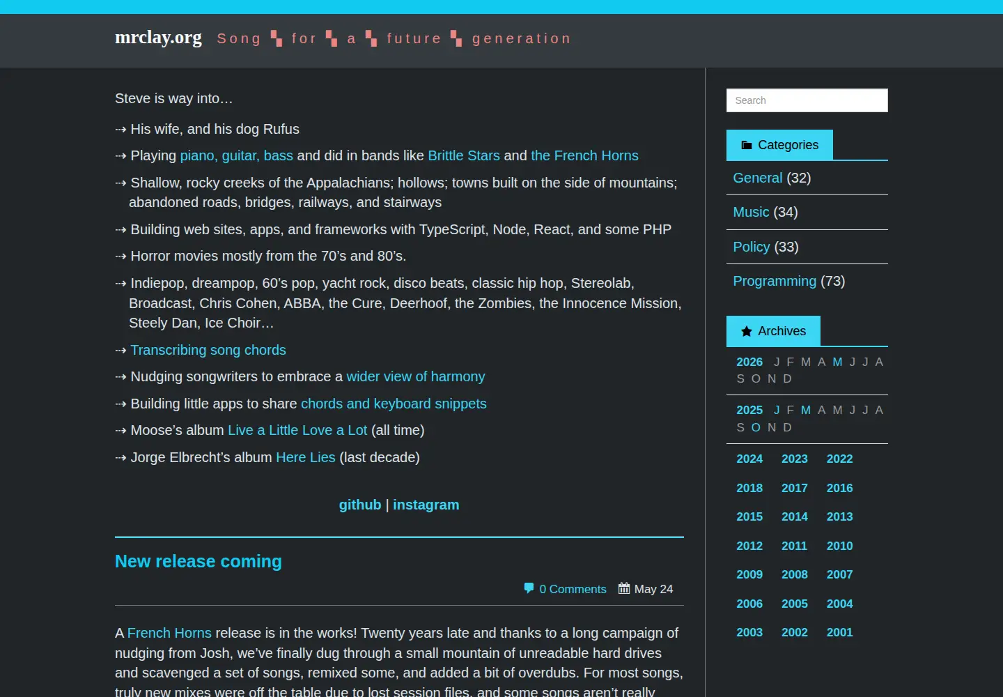
Task: Click the star icon beside Archives
Action: (747, 331)
